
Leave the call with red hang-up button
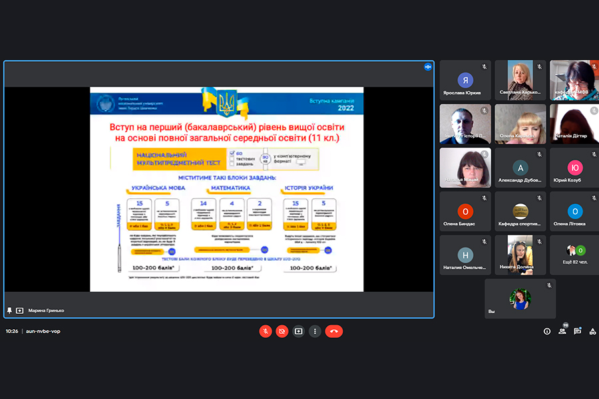point(334,331)
